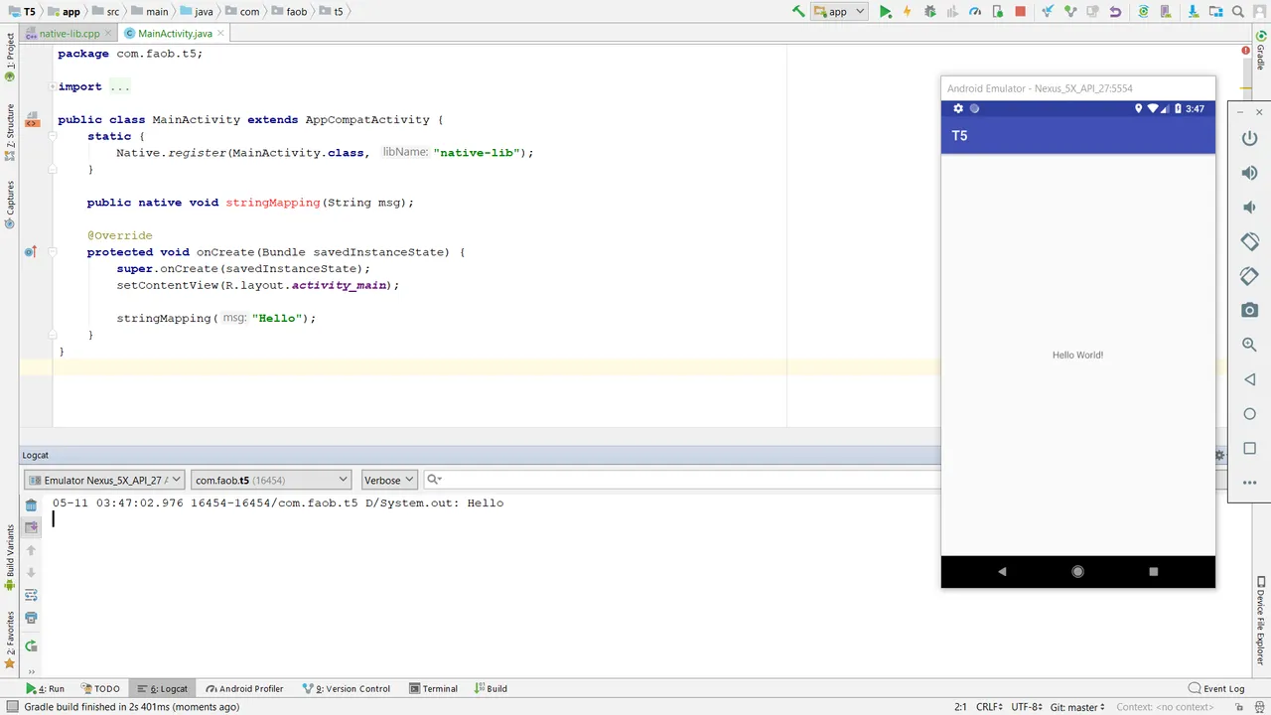Open Favorites side panel
The height and width of the screenshot is (715, 1271).
(10, 641)
